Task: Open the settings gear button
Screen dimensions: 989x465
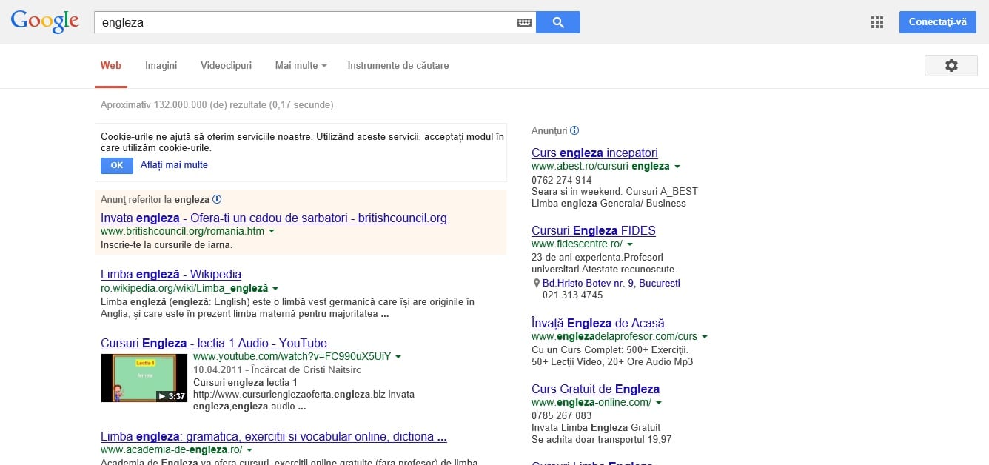Action: [951, 65]
